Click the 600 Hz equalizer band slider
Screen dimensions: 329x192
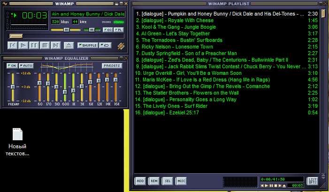pos(65,92)
